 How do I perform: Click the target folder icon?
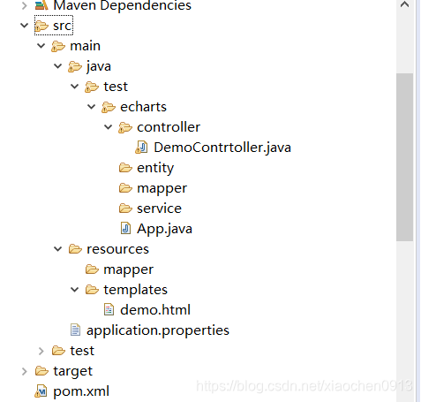pos(41,371)
